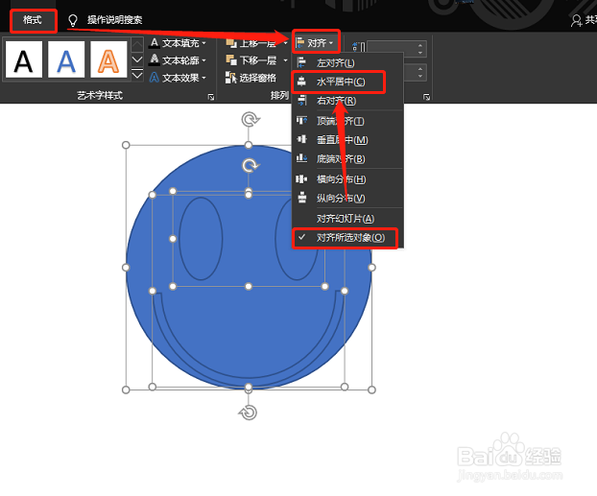The width and height of the screenshot is (597, 496).
Task: Click 上移一层 bring forward button
Action: coord(251,43)
